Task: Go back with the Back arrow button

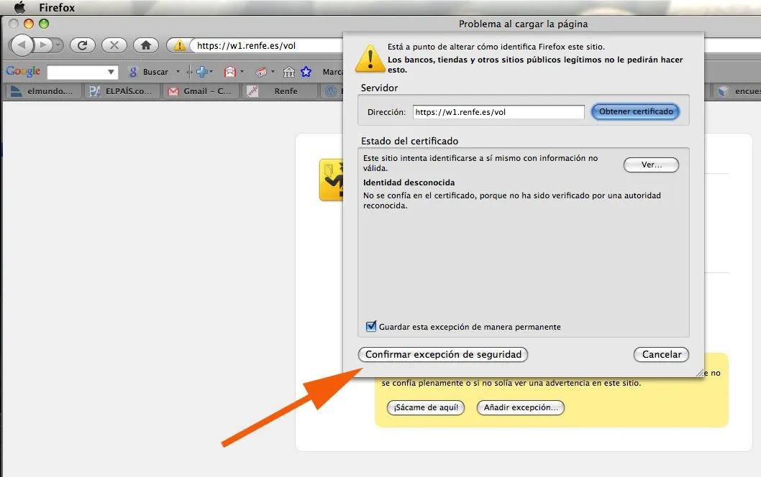Action: point(22,45)
